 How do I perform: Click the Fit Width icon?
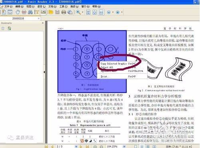pos(101,12)
